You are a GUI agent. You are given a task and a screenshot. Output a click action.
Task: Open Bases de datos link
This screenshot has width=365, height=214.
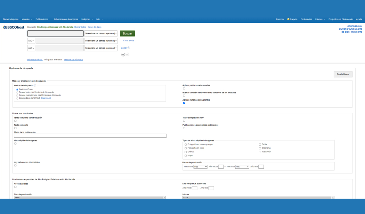tap(94, 27)
